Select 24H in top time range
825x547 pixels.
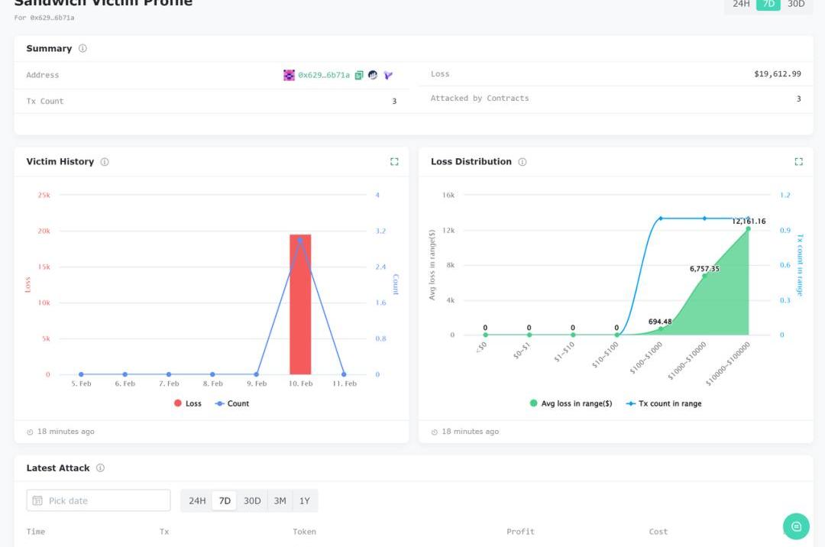[x=741, y=4]
